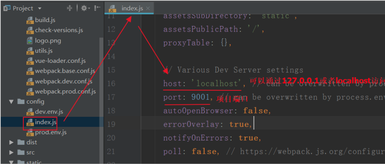Select the src folder

coord(31,152)
